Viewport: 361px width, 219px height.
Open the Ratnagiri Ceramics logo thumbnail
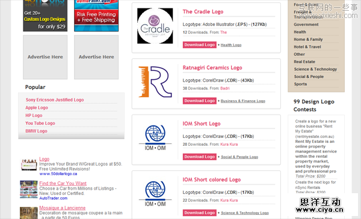tap(155, 82)
